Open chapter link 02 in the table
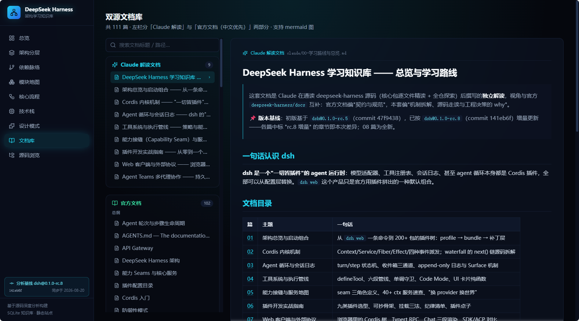The width and height of the screenshot is (579, 321). point(250,252)
